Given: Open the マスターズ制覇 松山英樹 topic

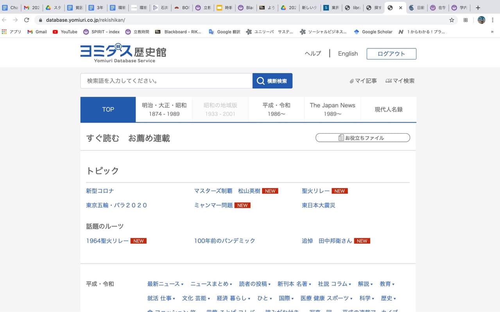Looking at the screenshot, I should [227, 191].
